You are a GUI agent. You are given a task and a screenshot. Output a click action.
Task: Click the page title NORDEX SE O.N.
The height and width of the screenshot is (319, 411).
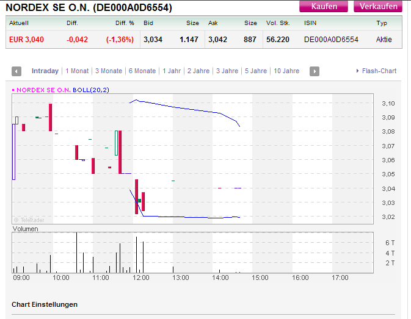click(89, 7)
